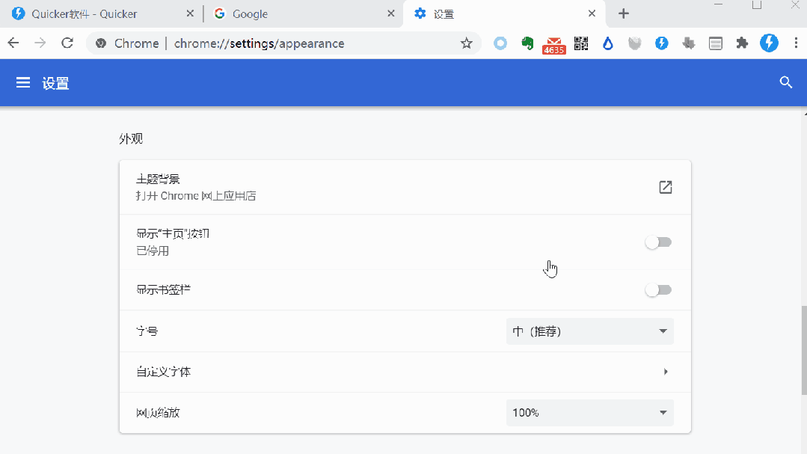Click the 网页缩放 label

tap(158, 412)
